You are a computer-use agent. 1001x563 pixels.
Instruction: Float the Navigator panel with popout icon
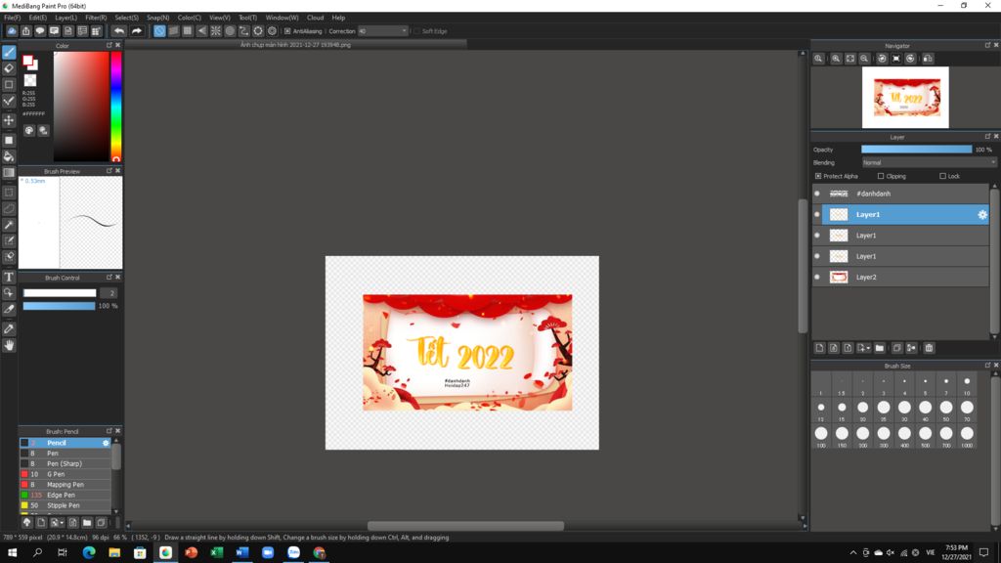tap(987, 45)
